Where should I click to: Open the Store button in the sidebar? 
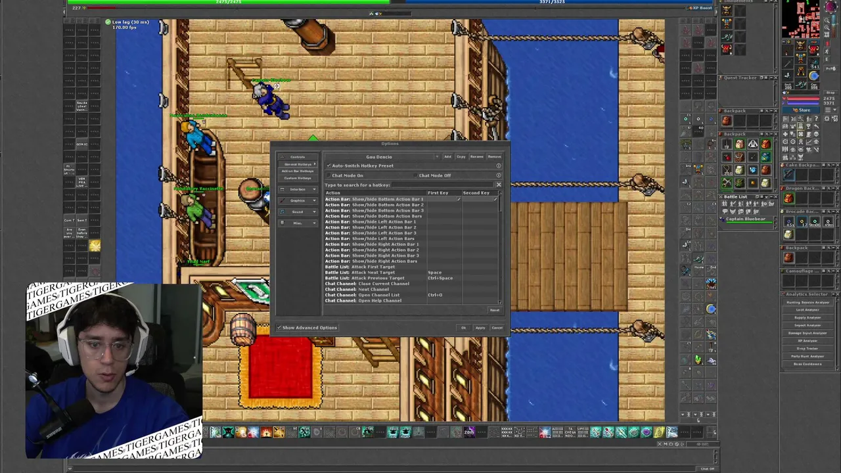(x=802, y=110)
